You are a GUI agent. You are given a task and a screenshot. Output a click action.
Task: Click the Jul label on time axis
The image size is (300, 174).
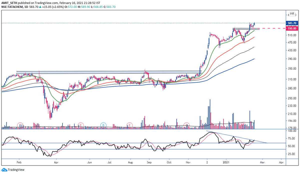coord(109,162)
